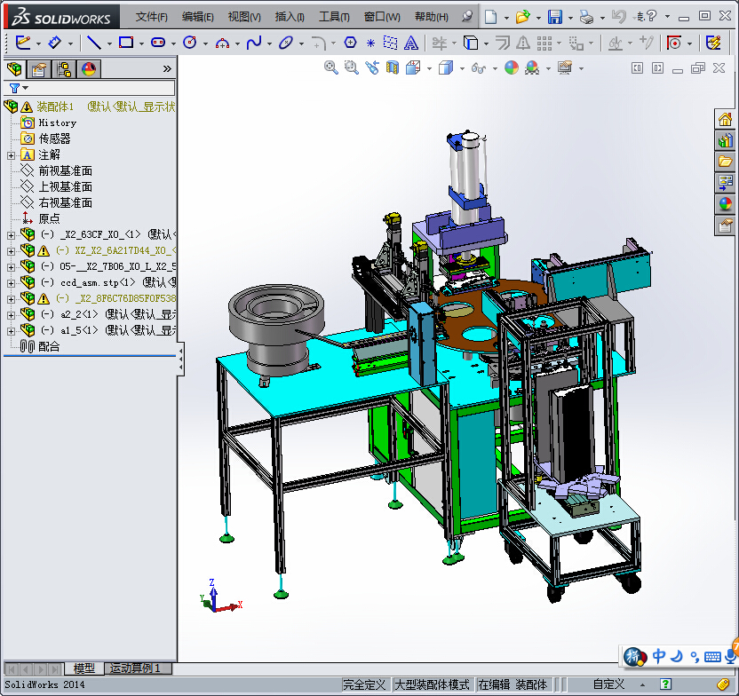Choose the Corner Rectangle tool

click(x=126, y=43)
